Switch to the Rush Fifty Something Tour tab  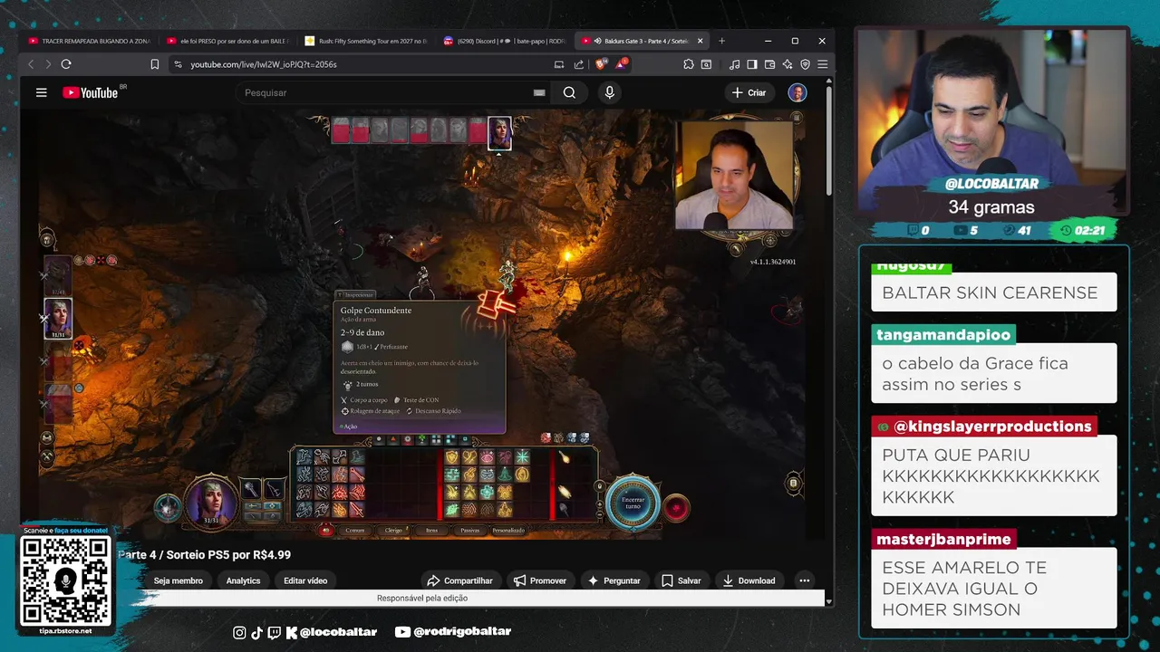click(x=366, y=41)
